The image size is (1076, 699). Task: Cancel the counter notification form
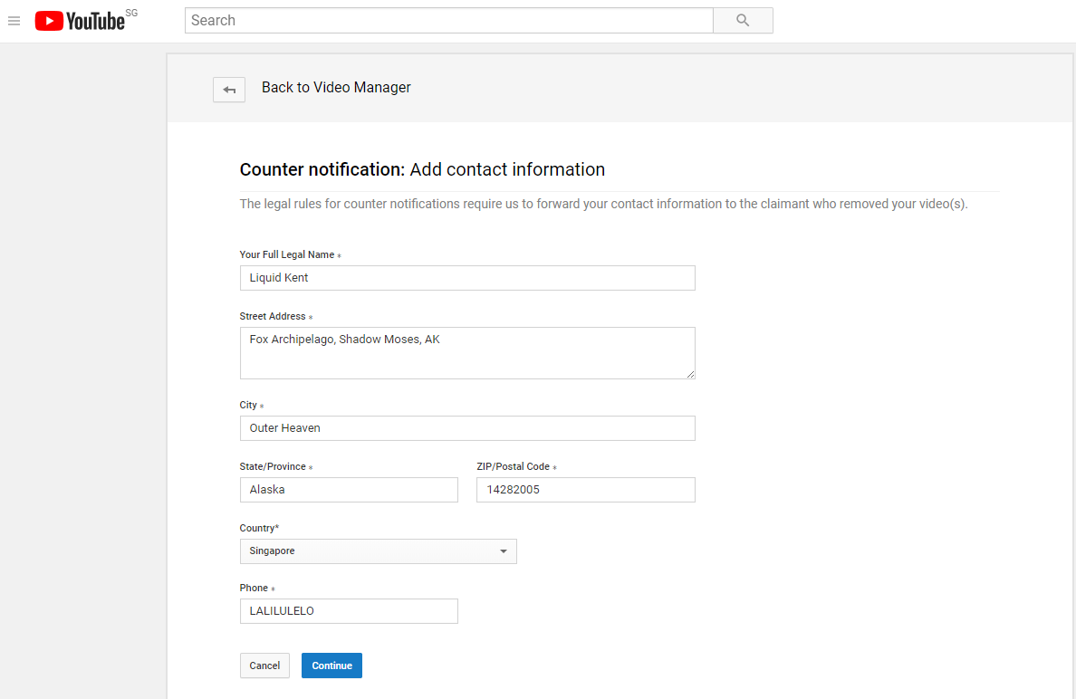click(x=264, y=665)
